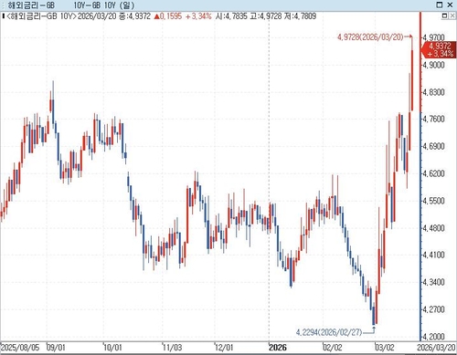
Task: Select the 09/01 date on time axis
Action: point(56,348)
